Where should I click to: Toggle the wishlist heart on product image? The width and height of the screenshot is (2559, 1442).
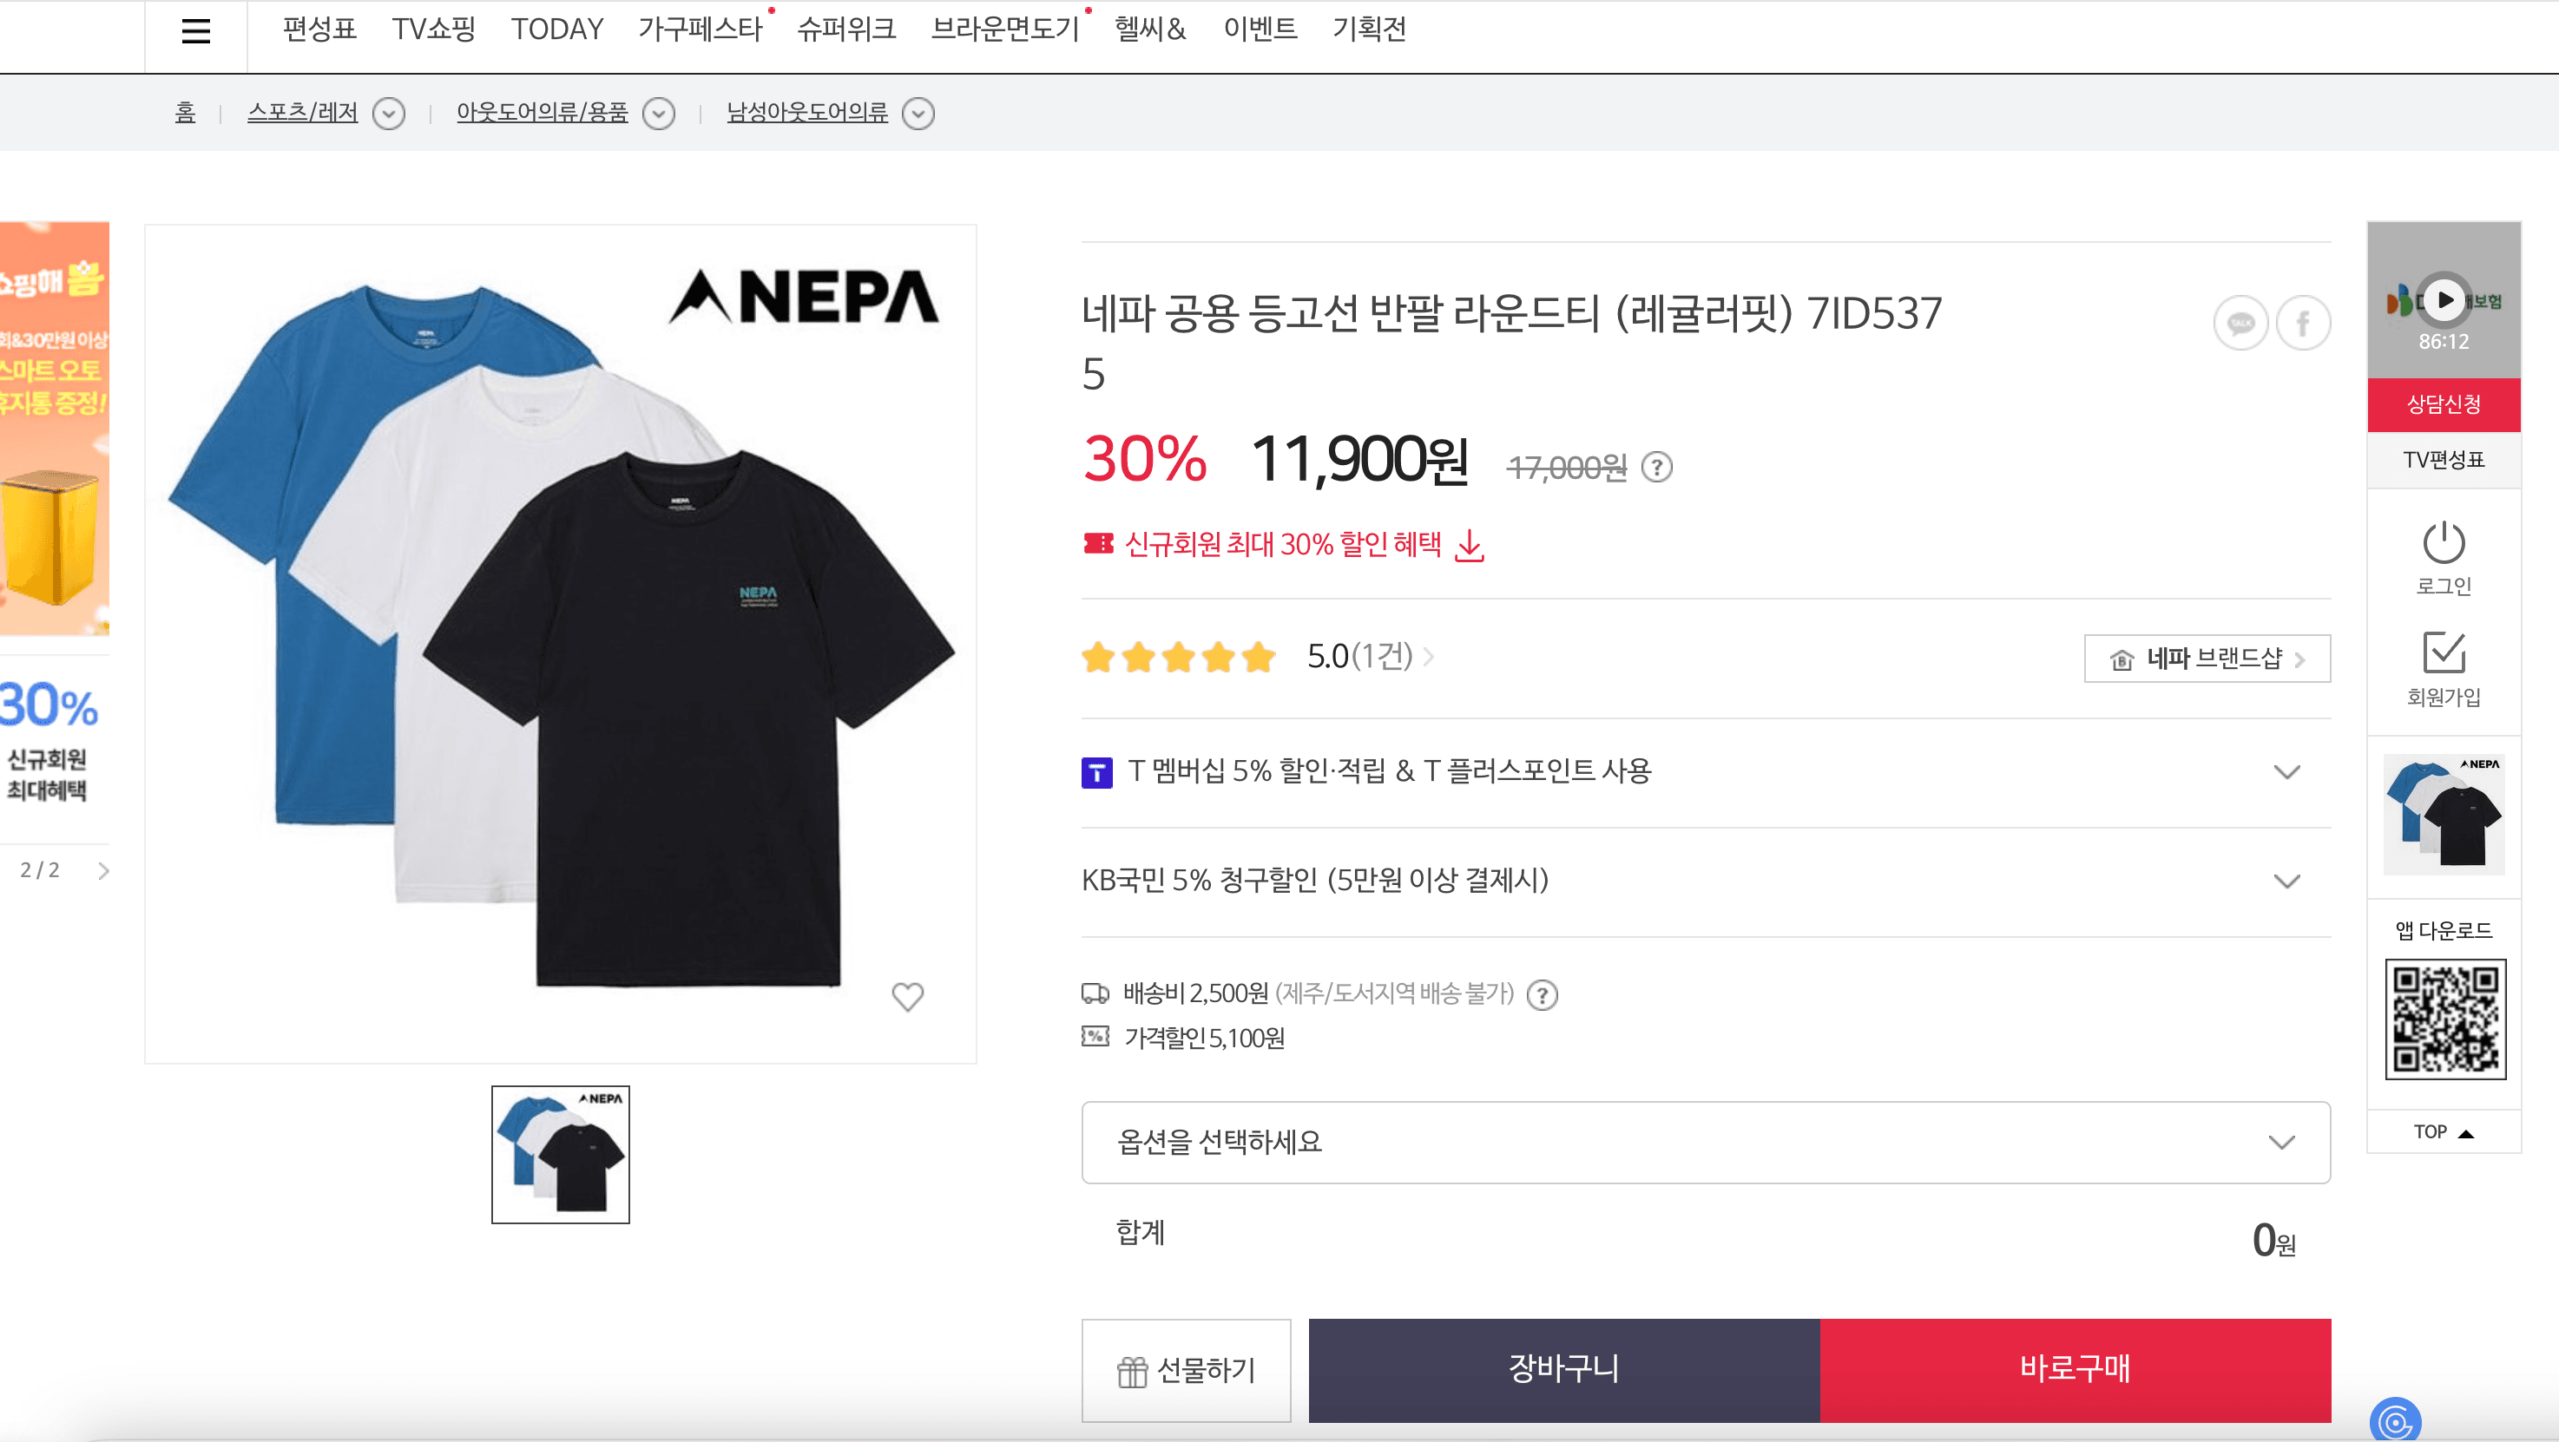pos(907,996)
